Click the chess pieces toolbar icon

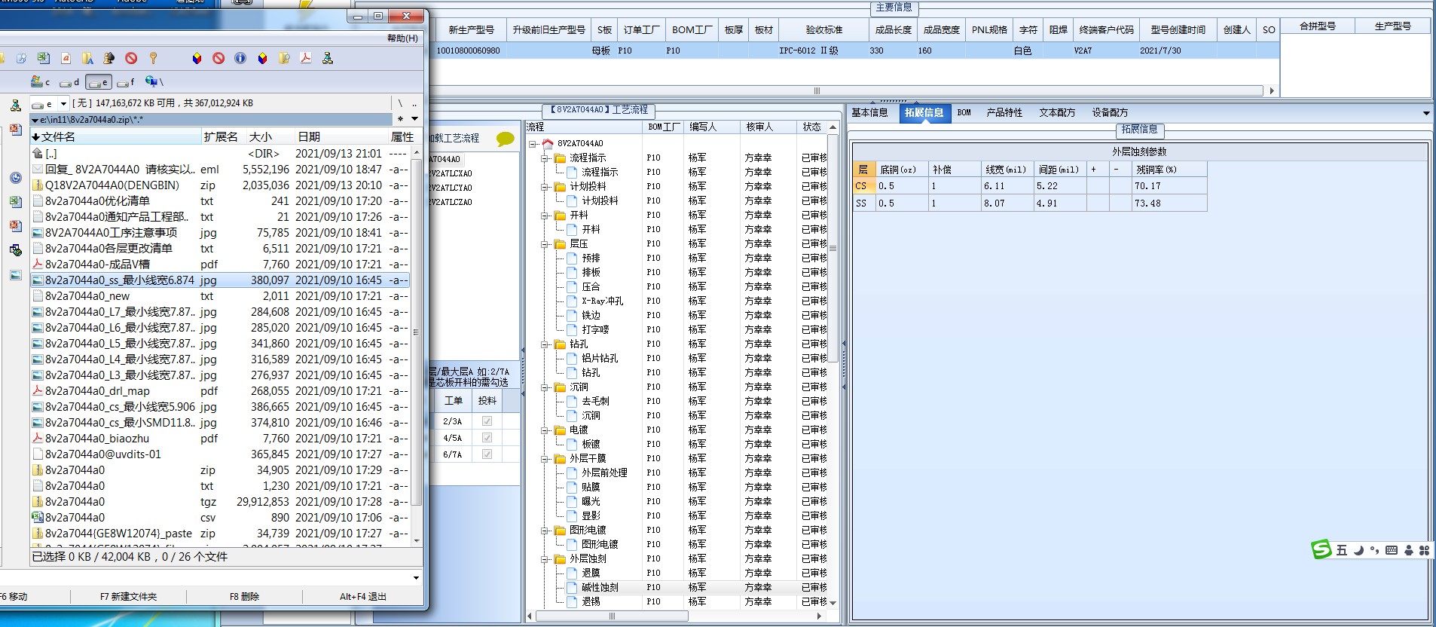click(x=109, y=58)
